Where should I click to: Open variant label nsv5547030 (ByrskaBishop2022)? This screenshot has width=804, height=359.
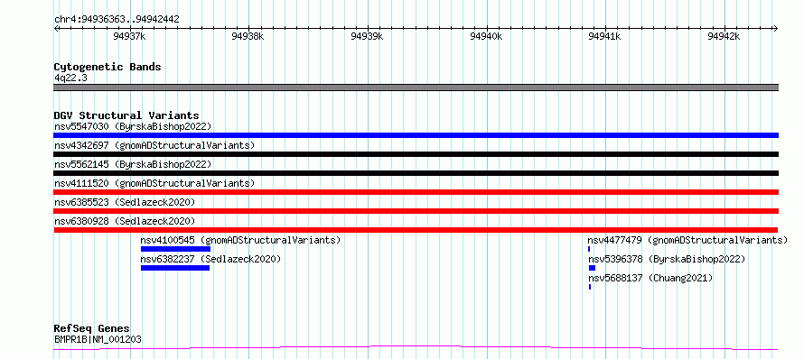pos(133,126)
